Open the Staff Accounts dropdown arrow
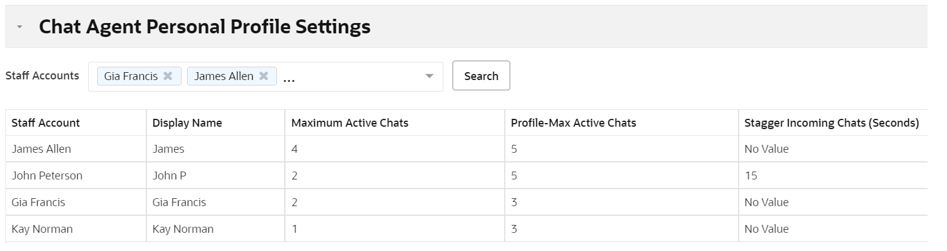This screenshot has height=251, width=947. pyautogui.click(x=429, y=76)
